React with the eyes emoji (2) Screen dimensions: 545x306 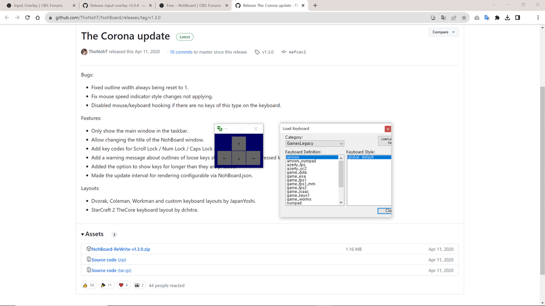coord(139,285)
